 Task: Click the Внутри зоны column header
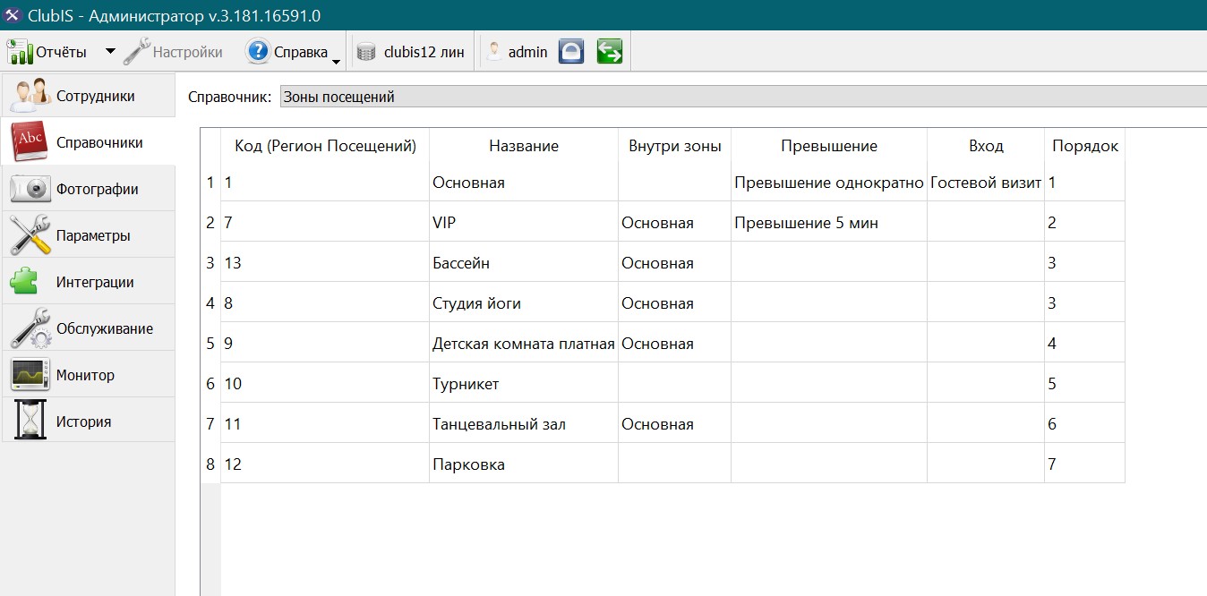(x=674, y=146)
